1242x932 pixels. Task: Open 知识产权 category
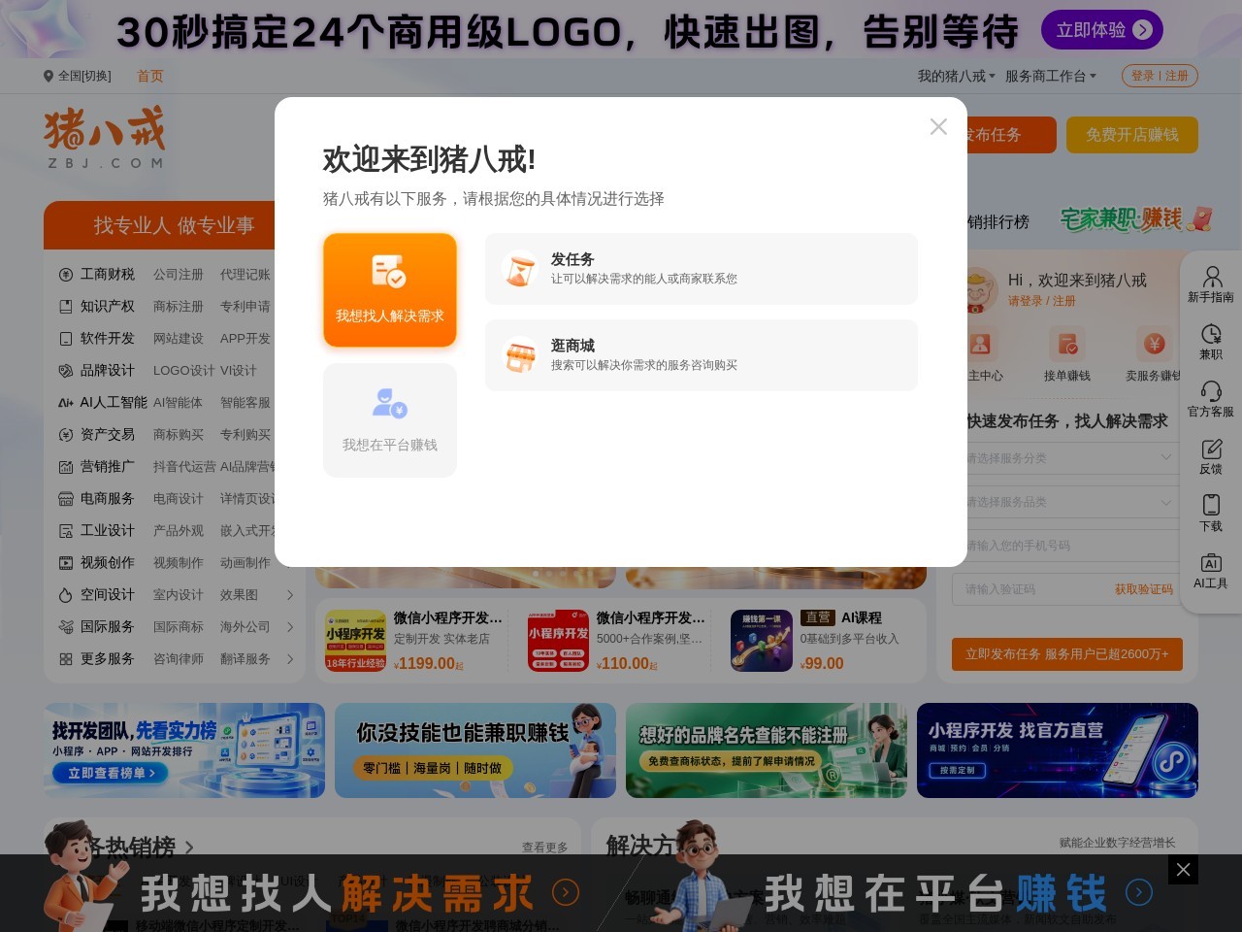coord(107,307)
